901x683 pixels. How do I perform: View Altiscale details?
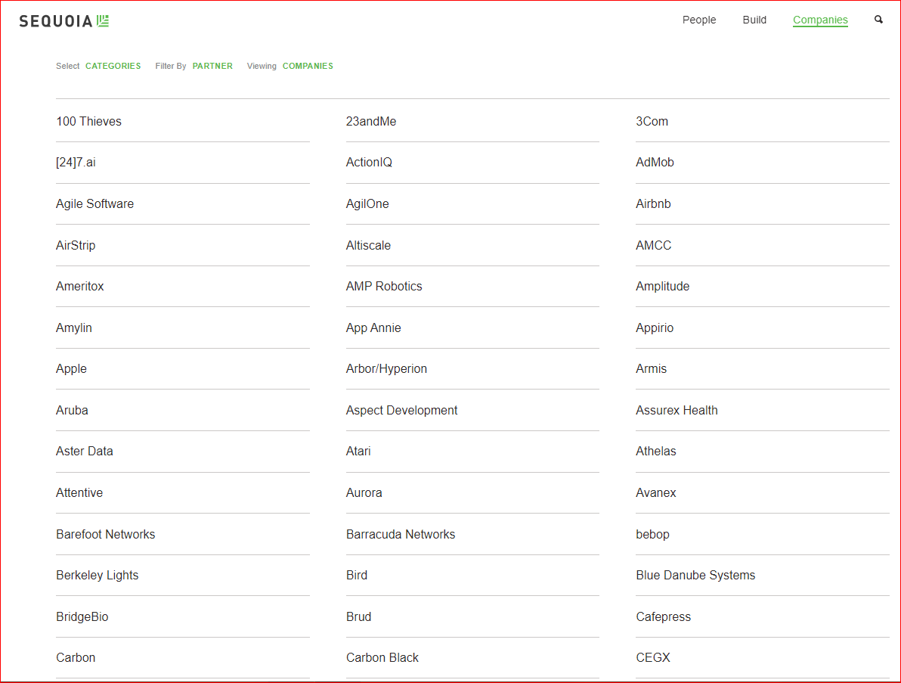point(368,245)
